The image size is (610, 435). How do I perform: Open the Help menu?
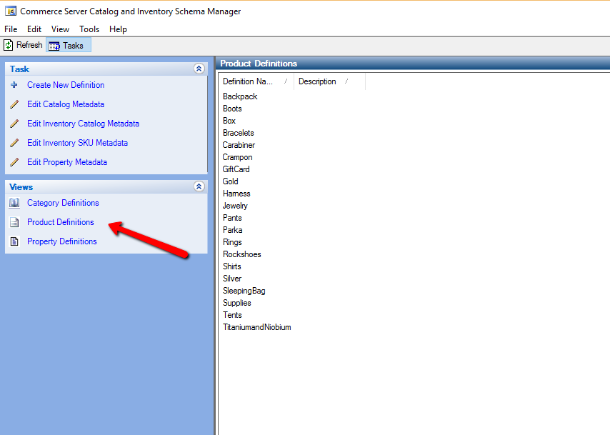click(x=118, y=29)
